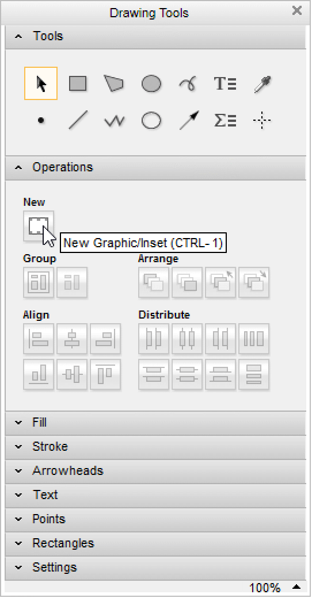
Task: Select the Eyedropper tool
Action: 262,83
